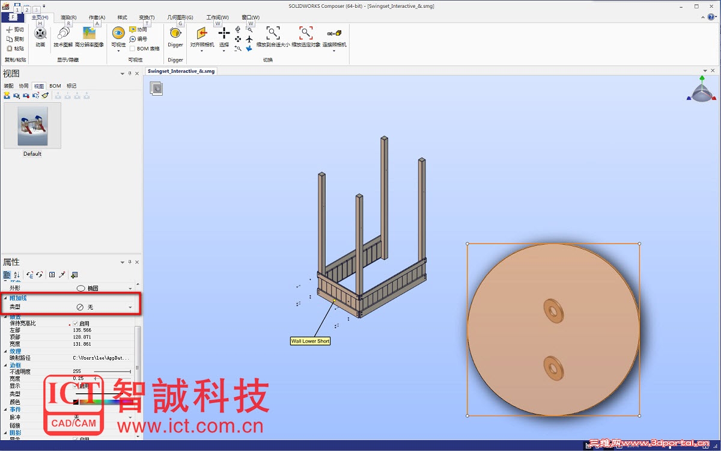Click the paintbrush icon in 视图 toolbar
Screen dimensions: 721x451
[45, 96]
